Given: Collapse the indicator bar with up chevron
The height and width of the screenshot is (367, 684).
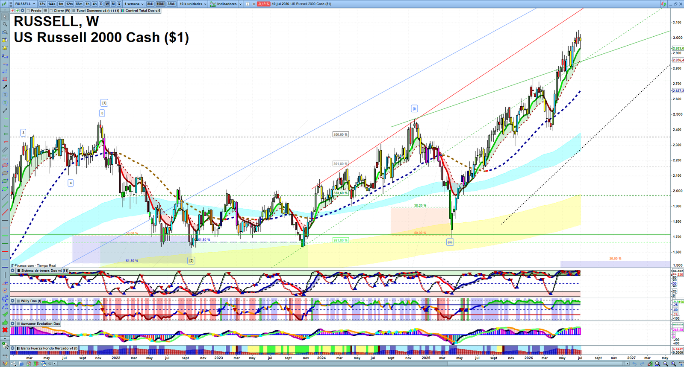Looking at the screenshot, I should (x=5, y=11).
